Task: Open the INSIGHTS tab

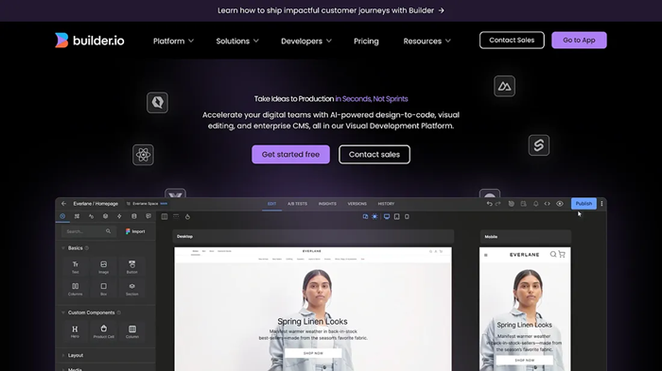Action: 327,204
